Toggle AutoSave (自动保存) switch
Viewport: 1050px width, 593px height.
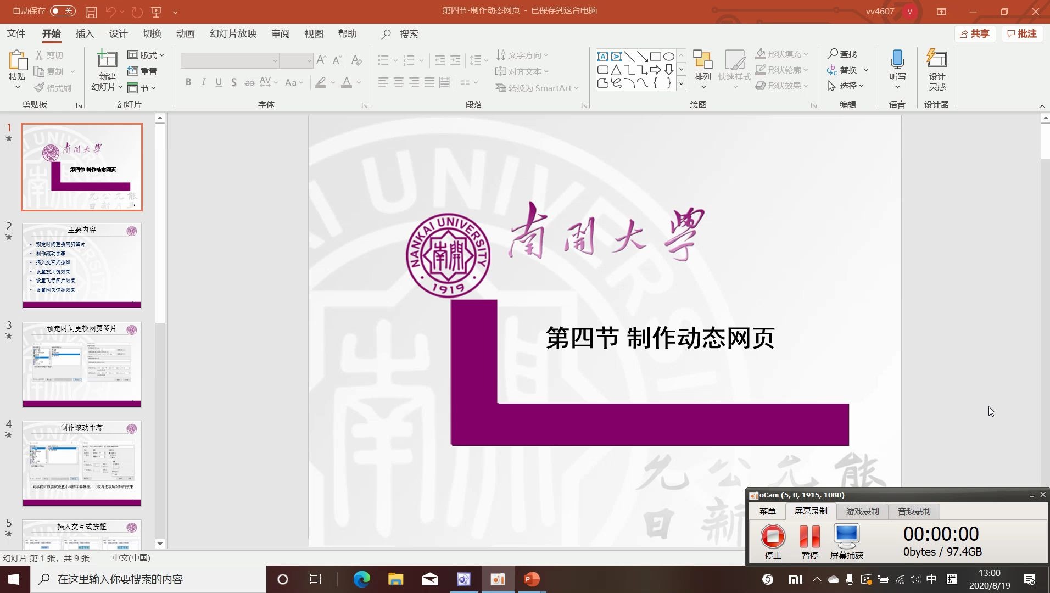(x=62, y=11)
